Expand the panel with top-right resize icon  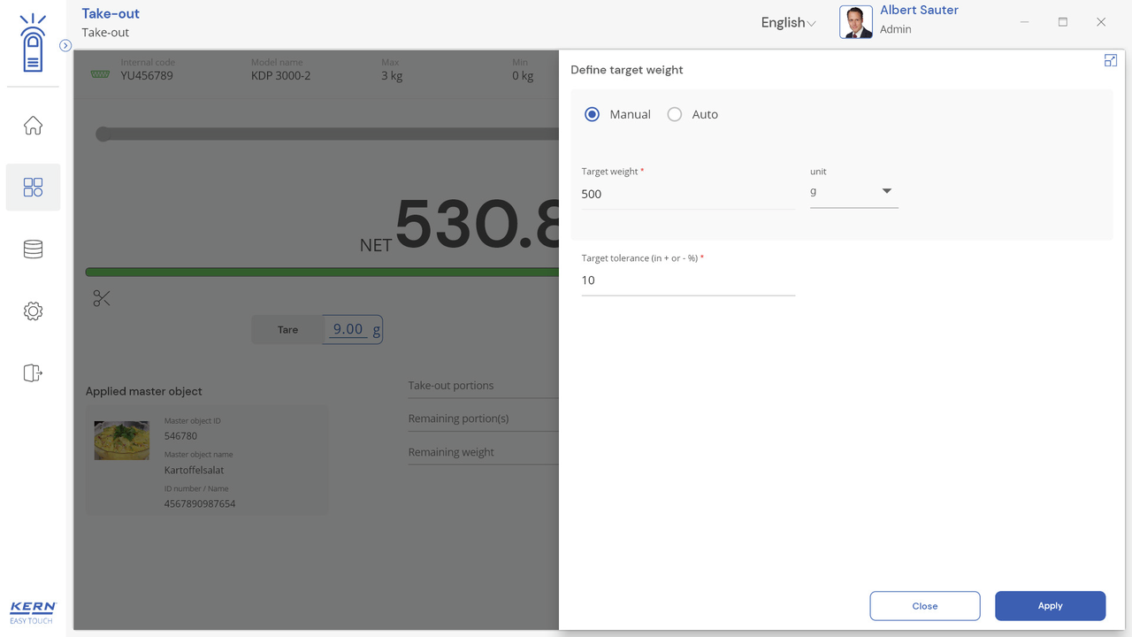1111,60
